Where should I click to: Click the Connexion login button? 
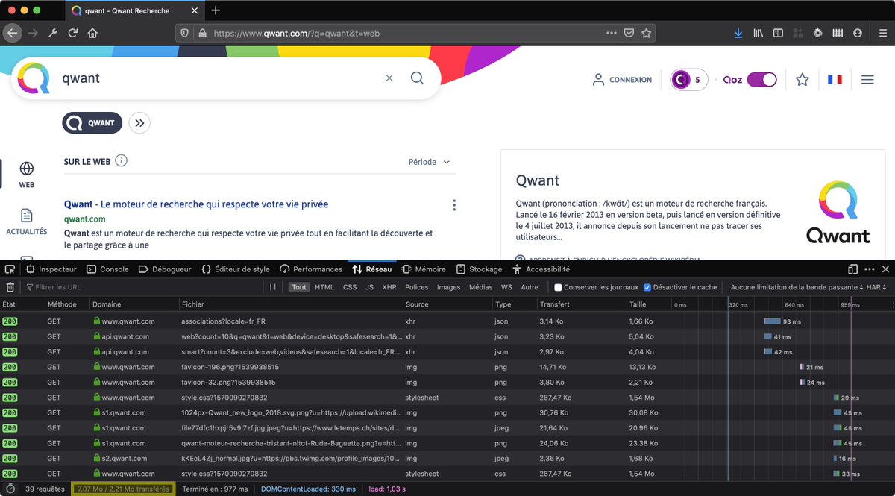[622, 79]
